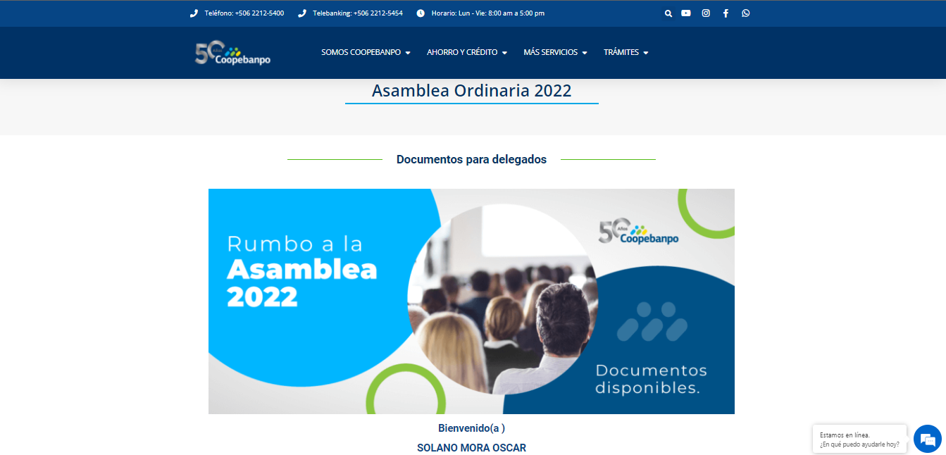Click the clock icon beside Horario
Screen dimensions: 946x455
coord(421,13)
